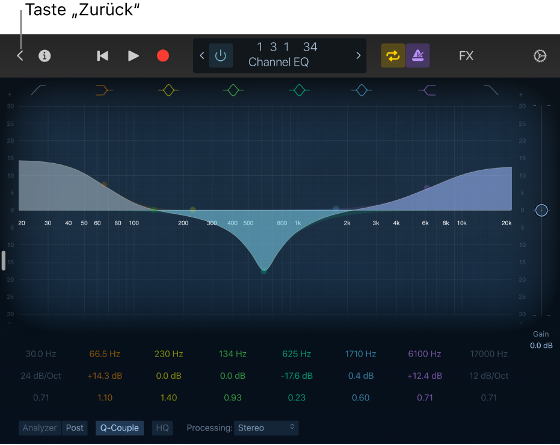Click the FX label
560x445 pixels.
(x=466, y=55)
